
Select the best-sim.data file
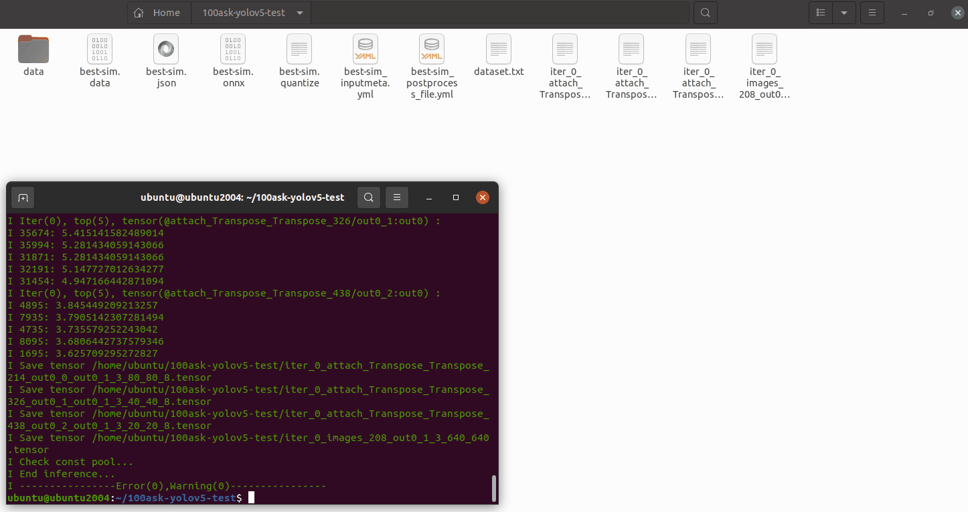[99, 48]
